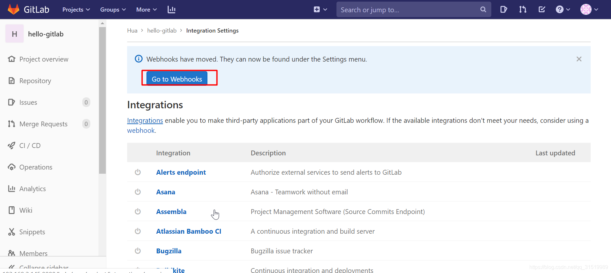Open Project overview in sidebar
The height and width of the screenshot is (273, 611).
(44, 59)
